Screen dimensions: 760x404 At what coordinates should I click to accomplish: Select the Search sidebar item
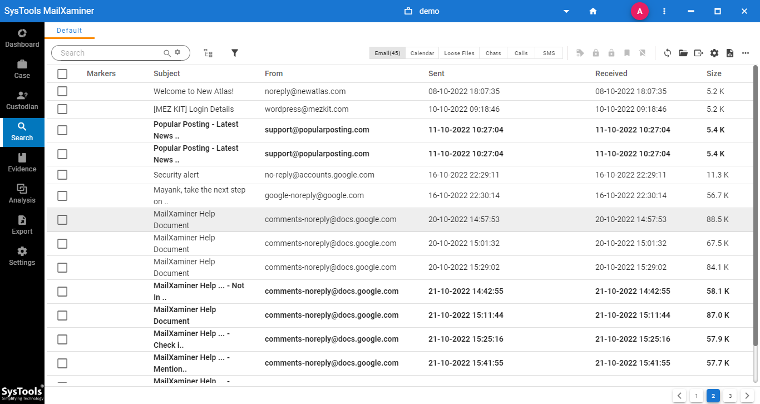pos(22,131)
